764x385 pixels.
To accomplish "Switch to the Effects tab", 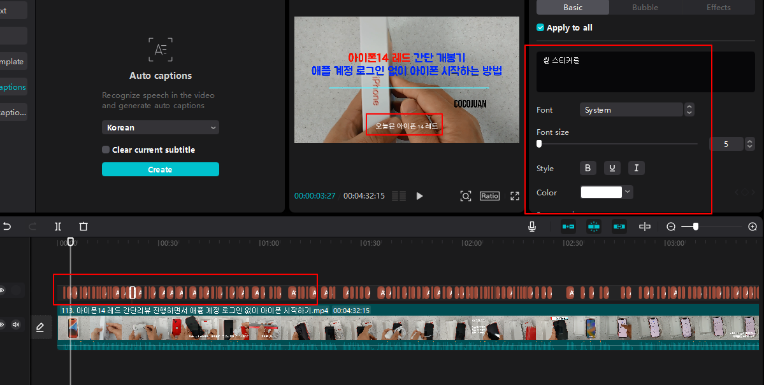I will (x=718, y=7).
